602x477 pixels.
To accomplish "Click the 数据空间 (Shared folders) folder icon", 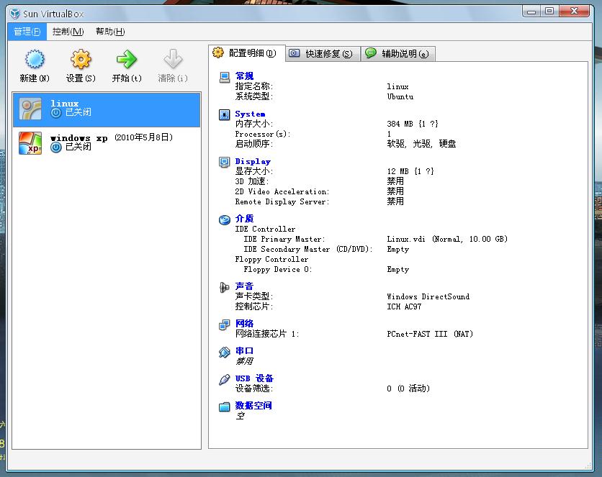I will (225, 406).
